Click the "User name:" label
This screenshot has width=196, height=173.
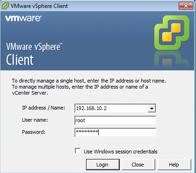click(35, 120)
